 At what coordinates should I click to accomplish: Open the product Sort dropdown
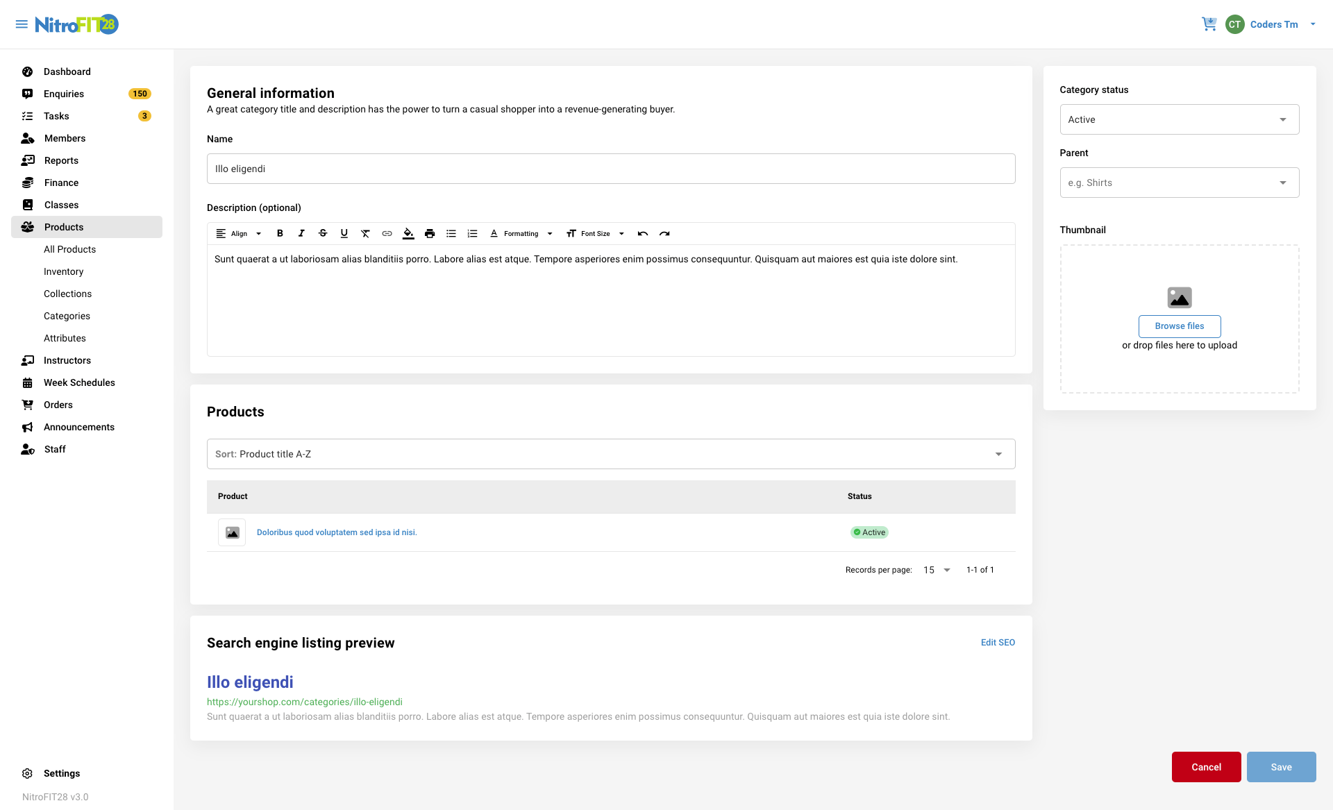[611, 454]
